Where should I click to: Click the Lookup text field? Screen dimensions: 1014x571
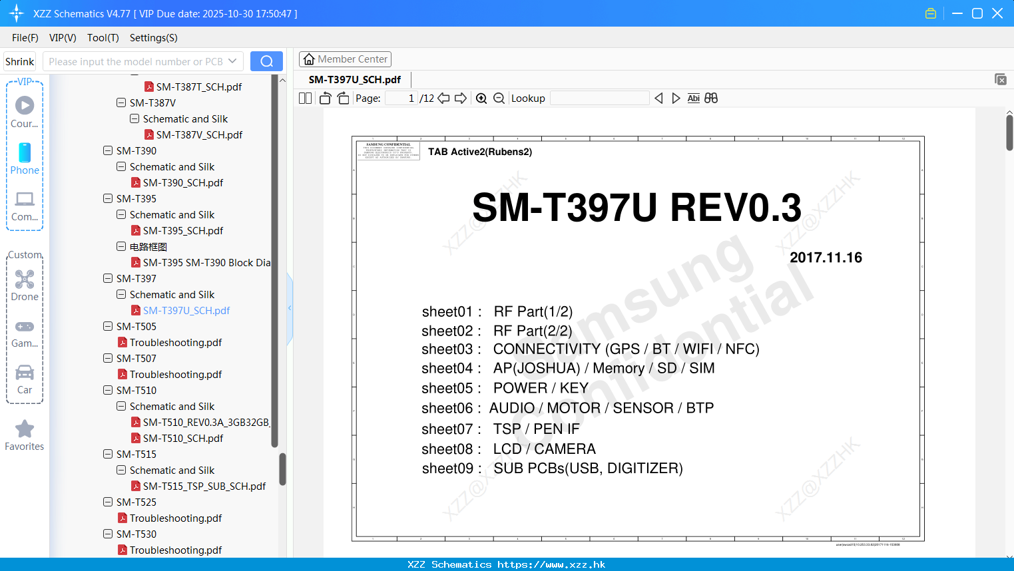point(600,98)
